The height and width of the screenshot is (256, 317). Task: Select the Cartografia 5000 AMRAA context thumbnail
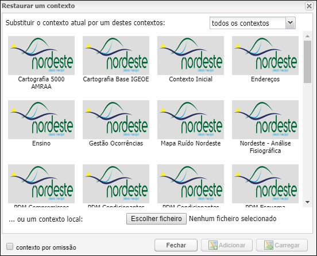[x=41, y=56]
